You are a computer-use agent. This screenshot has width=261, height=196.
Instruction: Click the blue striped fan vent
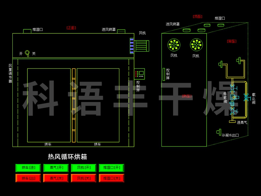(132, 46)
